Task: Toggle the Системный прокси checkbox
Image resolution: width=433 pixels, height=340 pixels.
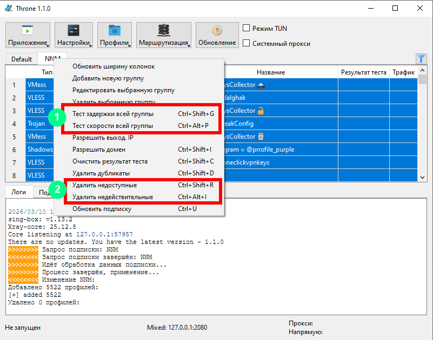Action: [247, 43]
